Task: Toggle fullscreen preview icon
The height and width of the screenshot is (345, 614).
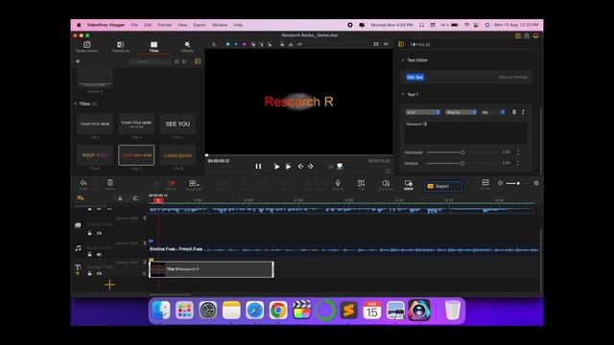Action: pyautogui.click(x=388, y=171)
